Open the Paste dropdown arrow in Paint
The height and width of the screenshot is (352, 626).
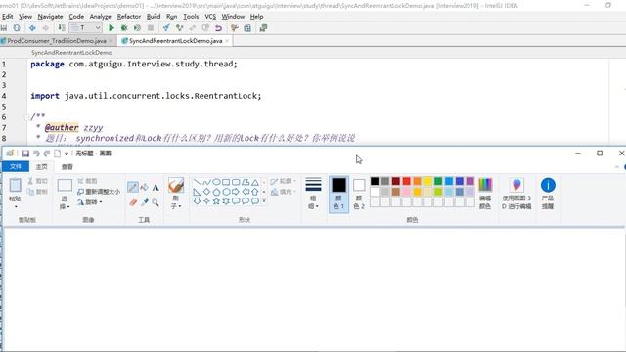click(16, 206)
